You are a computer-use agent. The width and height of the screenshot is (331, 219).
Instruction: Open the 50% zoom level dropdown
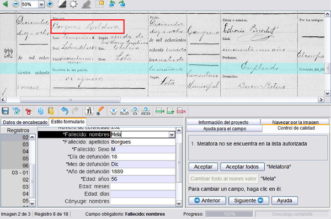tap(41, 4)
